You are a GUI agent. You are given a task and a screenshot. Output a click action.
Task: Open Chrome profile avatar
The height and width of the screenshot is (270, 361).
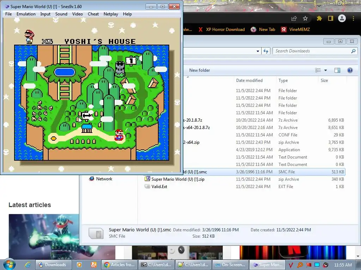point(342,18)
